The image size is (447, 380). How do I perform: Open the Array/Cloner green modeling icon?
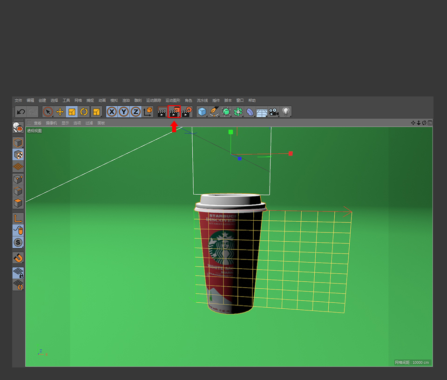click(x=238, y=112)
